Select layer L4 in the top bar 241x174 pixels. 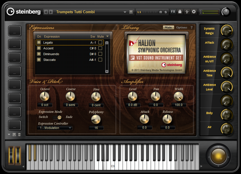(x=155, y=12)
